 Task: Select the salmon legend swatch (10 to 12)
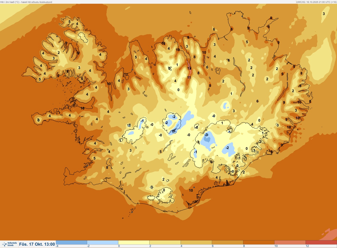(x=290, y=242)
